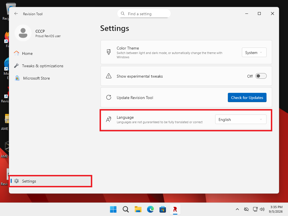Click the Revision Tool taskbar icon
The image size is (288, 216).
175,209
